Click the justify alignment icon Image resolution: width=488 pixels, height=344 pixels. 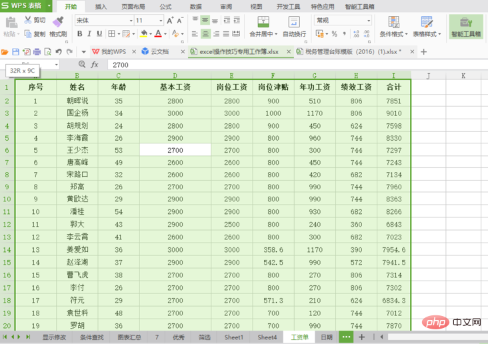coord(226,33)
